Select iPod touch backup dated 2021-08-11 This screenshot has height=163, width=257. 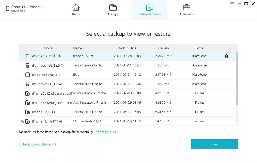click(x=127, y=65)
